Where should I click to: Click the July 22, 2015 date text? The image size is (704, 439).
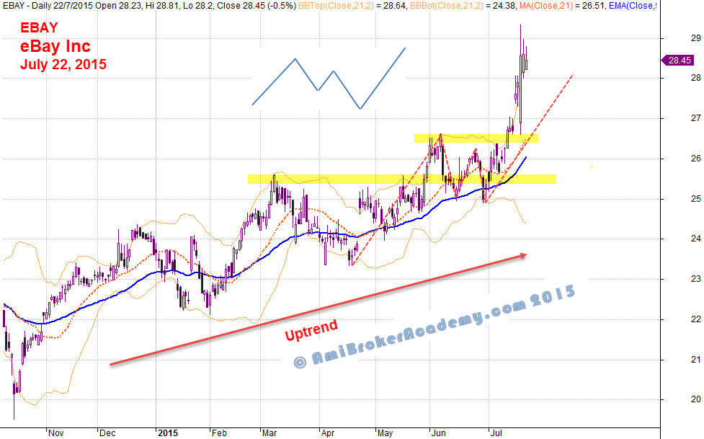(x=63, y=64)
